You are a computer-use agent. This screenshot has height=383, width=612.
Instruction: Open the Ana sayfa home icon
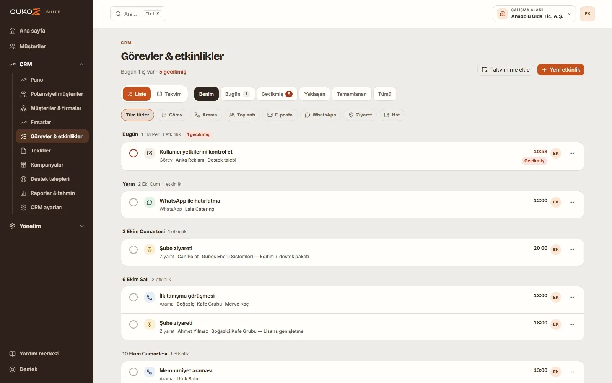point(12,31)
